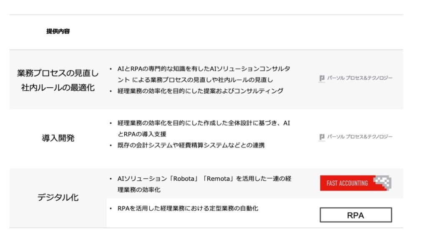Click パーソル プロセス&テクノロジー text in first row
The height and width of the screenshot is (236, 427).
[360, 78]
